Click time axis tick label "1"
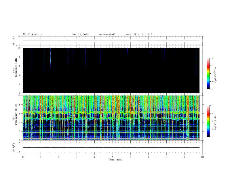The image size is (228, 176). (41, 157)
